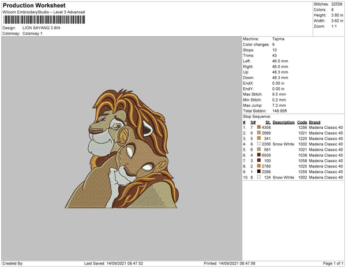Click the 'Left:' measurement label
Image resolution: width=346 pixels, height=268 pixels.
click(x=247, y=61)
